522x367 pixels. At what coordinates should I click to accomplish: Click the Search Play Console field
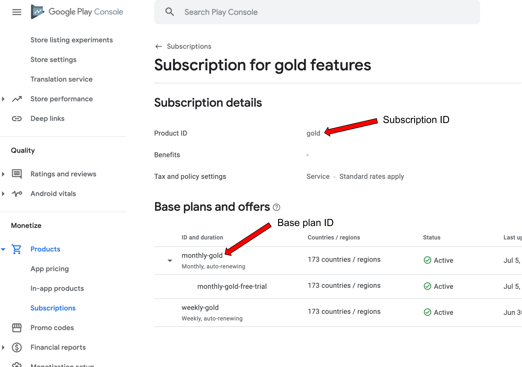point(316,12)
